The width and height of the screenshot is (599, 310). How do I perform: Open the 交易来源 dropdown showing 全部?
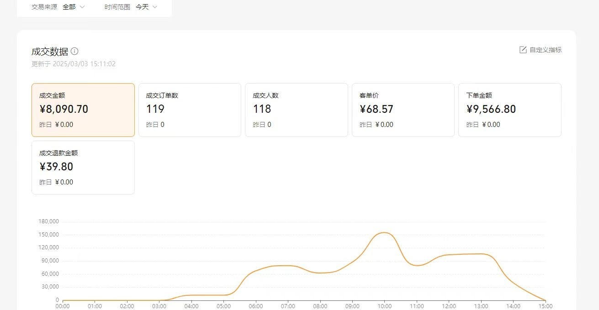74,7
